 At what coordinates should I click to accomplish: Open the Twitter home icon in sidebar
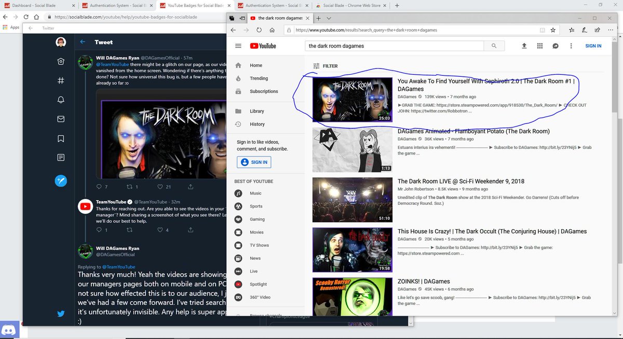pyautogui.click(x=61, y=62)
